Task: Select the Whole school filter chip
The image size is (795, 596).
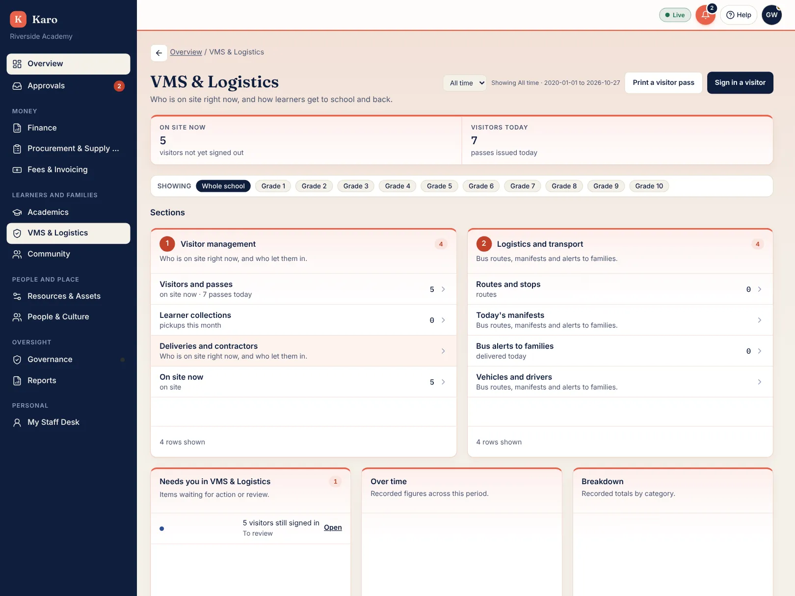Action: [x=223, y=186]
